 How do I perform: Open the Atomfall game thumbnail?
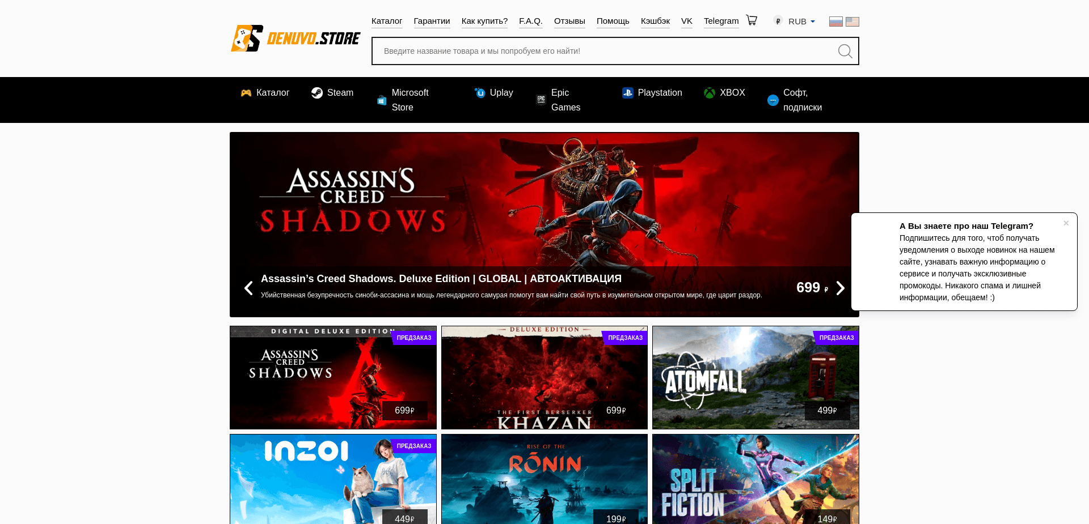coord(755,377)
